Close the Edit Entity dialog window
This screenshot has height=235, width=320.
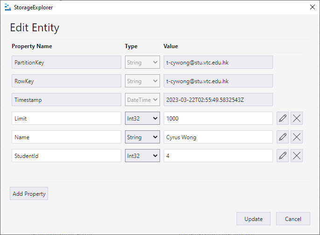tap(312, 7)
